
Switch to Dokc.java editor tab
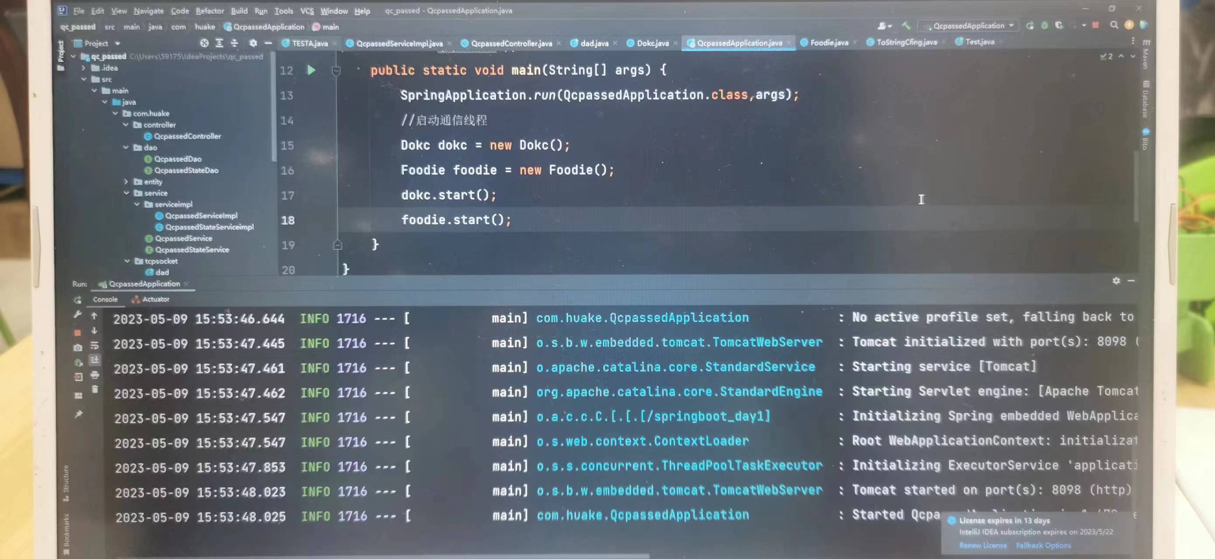653,43
